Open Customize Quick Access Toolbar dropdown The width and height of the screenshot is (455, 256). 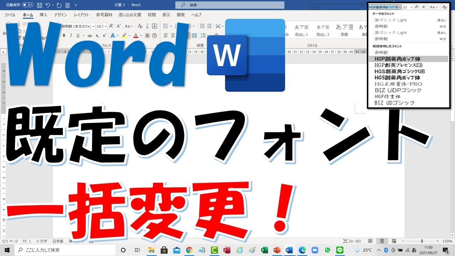coord(75,5)
